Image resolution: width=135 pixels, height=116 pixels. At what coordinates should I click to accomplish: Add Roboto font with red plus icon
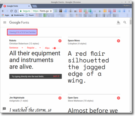[60, 41]
